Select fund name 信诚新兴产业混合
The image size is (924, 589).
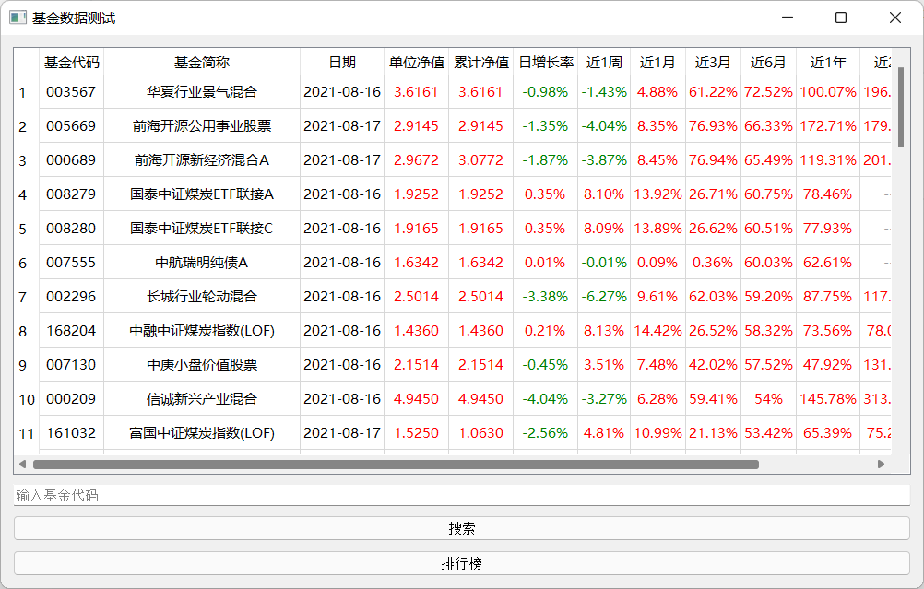pyautogui.click(x=202, y=399)
